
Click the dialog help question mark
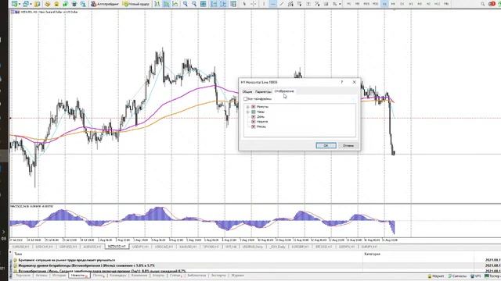tap(342, 82)
